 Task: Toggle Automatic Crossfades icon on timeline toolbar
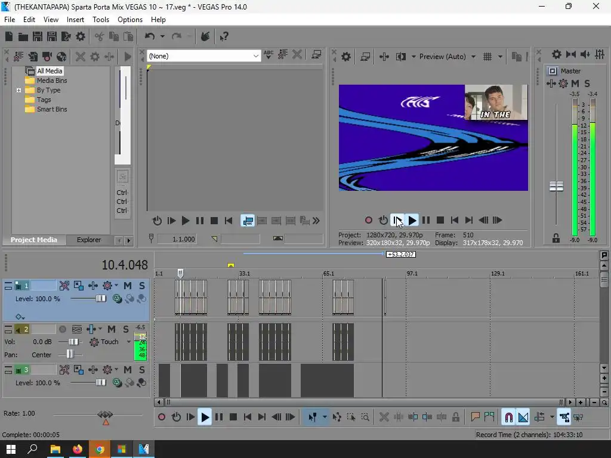[x=523, y=417]
